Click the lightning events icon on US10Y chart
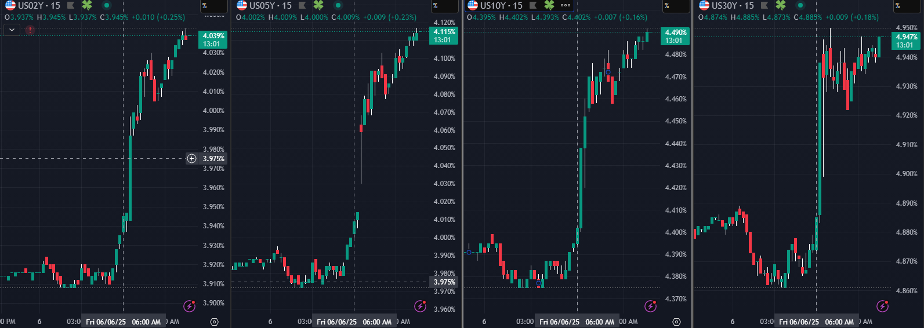 click(x=651, y=306)
